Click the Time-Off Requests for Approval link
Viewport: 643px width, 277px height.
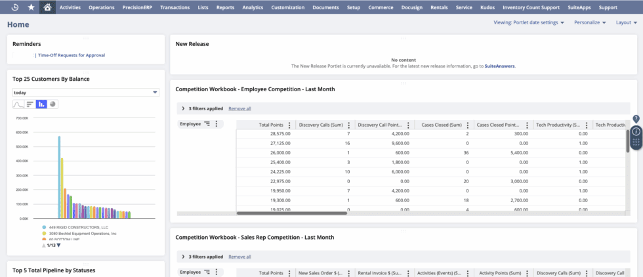72,55
